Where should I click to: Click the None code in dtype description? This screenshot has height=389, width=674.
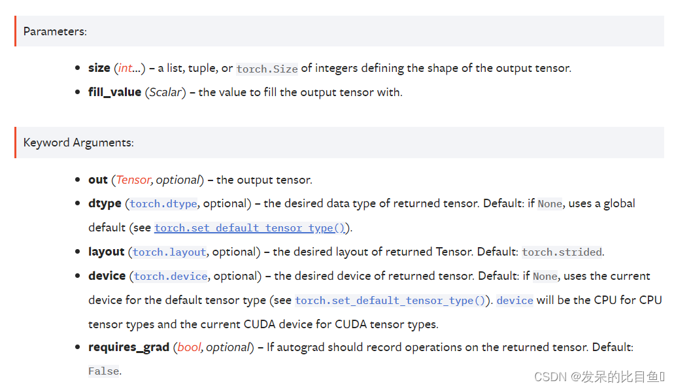coord(550,204)
